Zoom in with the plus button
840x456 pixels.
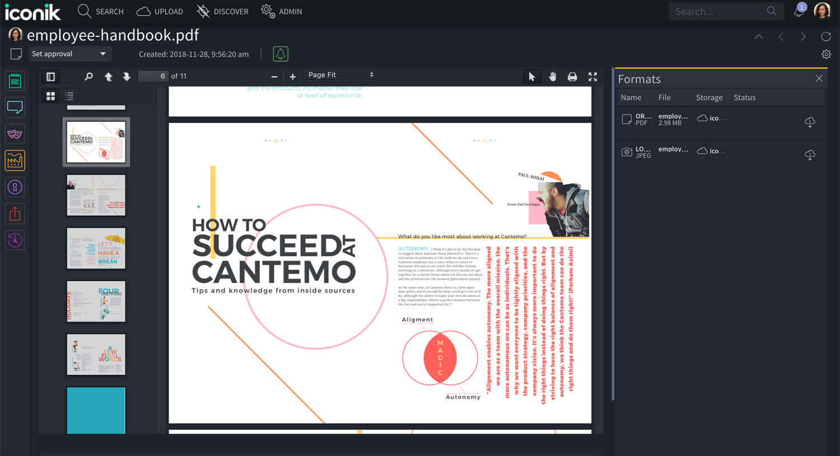292,77
